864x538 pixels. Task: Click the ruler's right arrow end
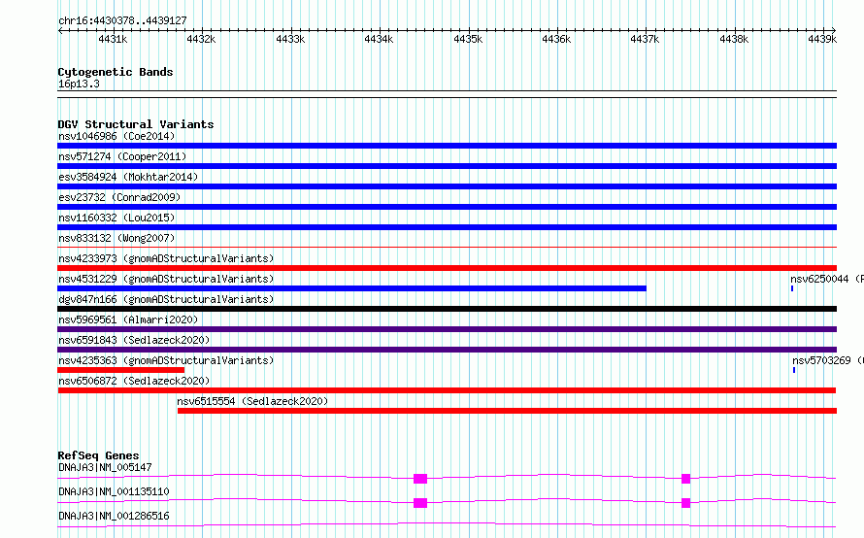click(x=834, y=30)
